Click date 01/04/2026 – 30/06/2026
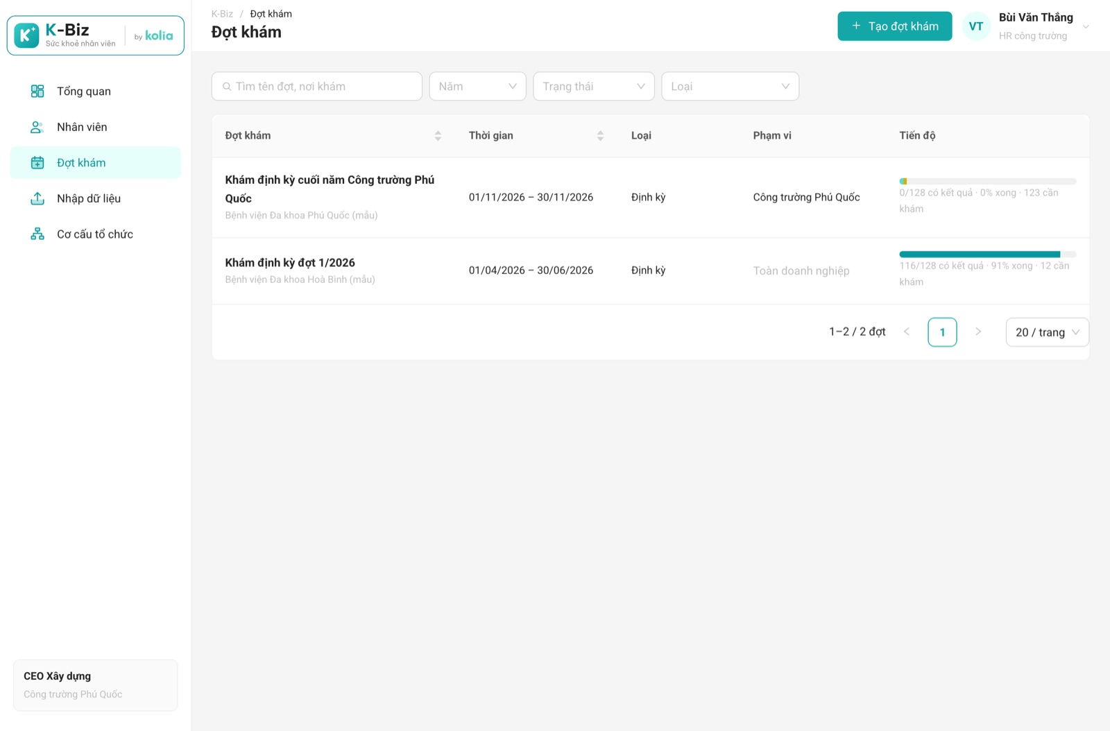The height and width of the screenshot is (731, 1110). (x=531, y=270)
